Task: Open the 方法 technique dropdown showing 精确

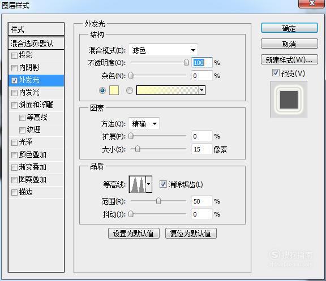Action: click(144, 124)
